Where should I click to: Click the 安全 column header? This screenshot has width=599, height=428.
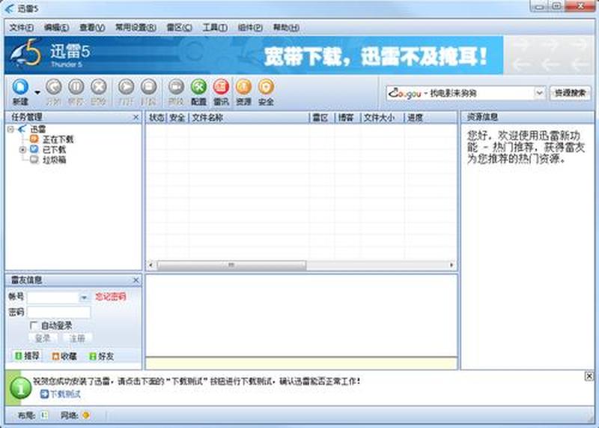[177, 118]
